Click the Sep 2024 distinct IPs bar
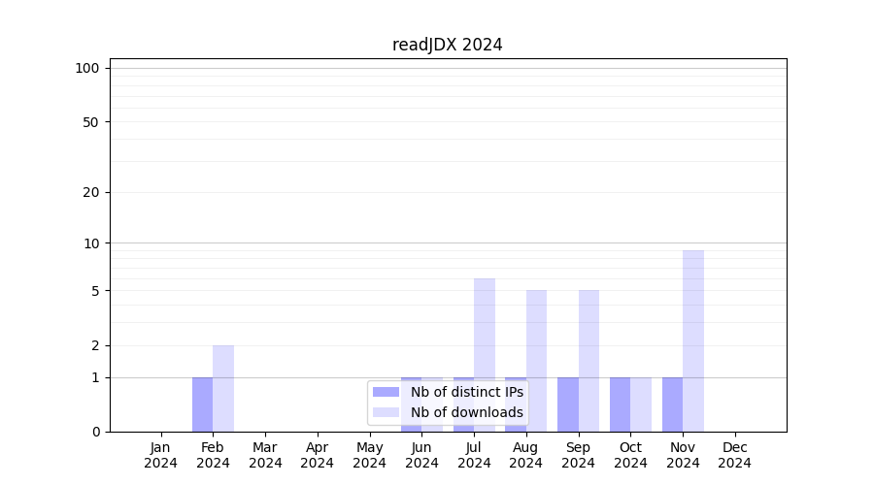The height and width of the screenshot is (485, 874). click(x=568, y=404)
